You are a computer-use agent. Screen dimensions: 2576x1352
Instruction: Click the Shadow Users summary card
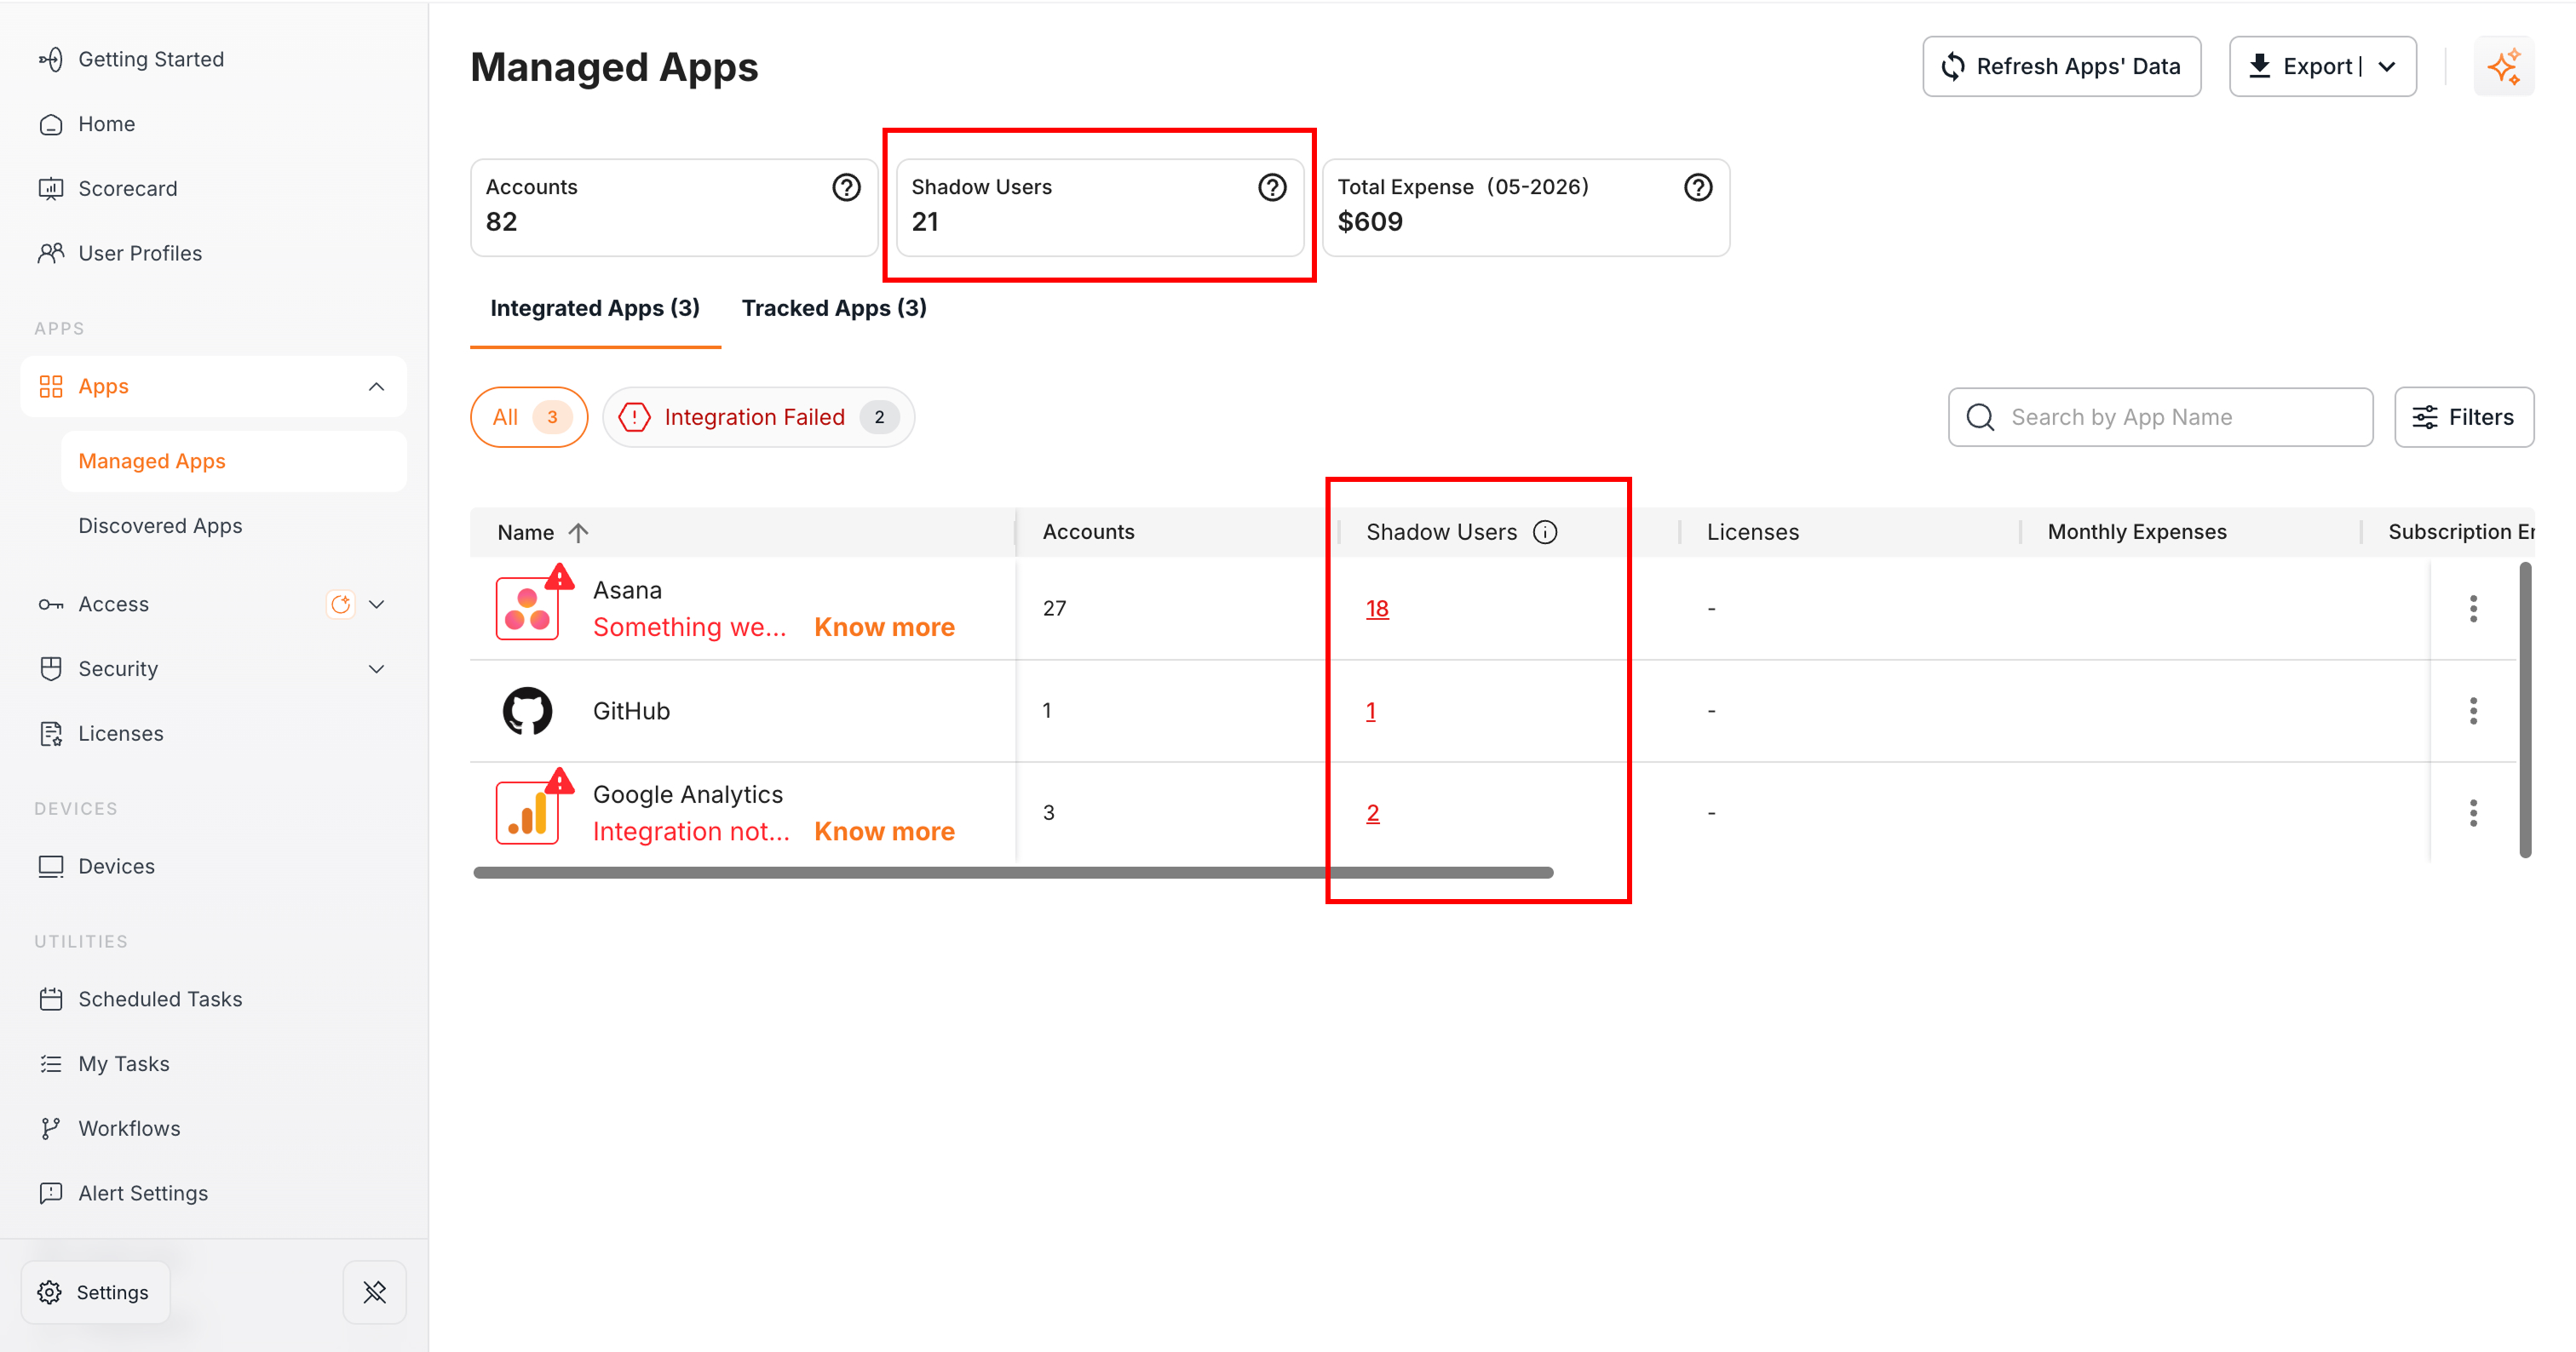(x=1099, y=207)
